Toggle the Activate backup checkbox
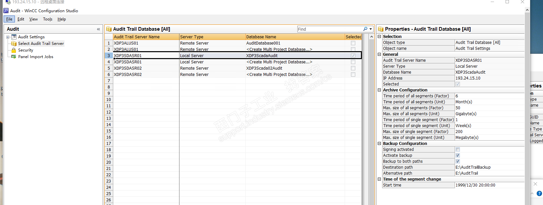Viewport: 543px width, 205px height. pos(458,155)
